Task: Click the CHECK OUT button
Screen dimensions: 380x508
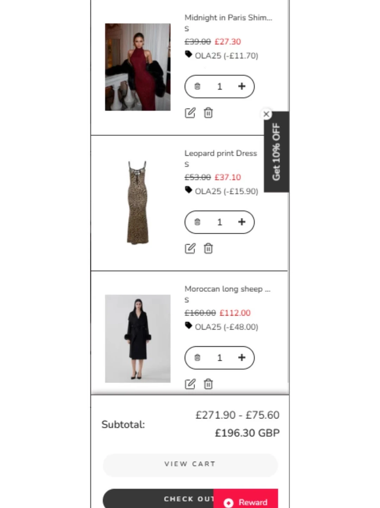Action: [x=158, y=498]
